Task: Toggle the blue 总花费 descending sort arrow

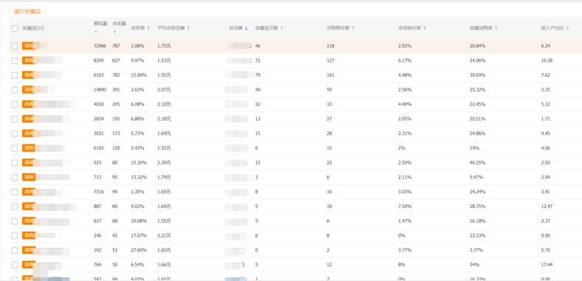Action: click(246, 28)
